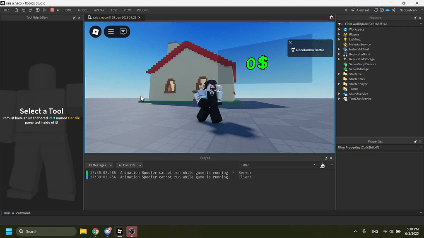Screen dimensions: 424x238
Task: Undo the last action with the undo arrow
Action: 24,10
